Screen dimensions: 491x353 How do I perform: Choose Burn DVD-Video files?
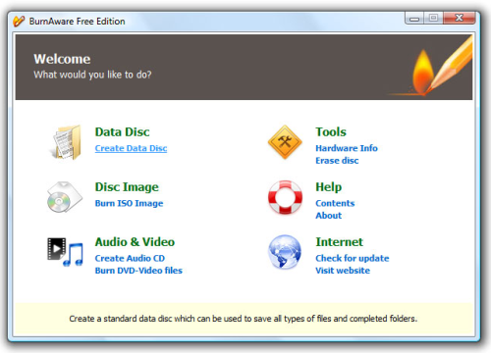pyautogui.click(x=138, y=271)
